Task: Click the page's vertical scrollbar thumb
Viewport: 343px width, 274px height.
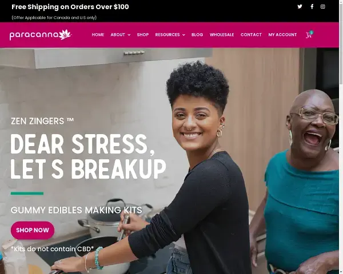Action: (341, 43)
